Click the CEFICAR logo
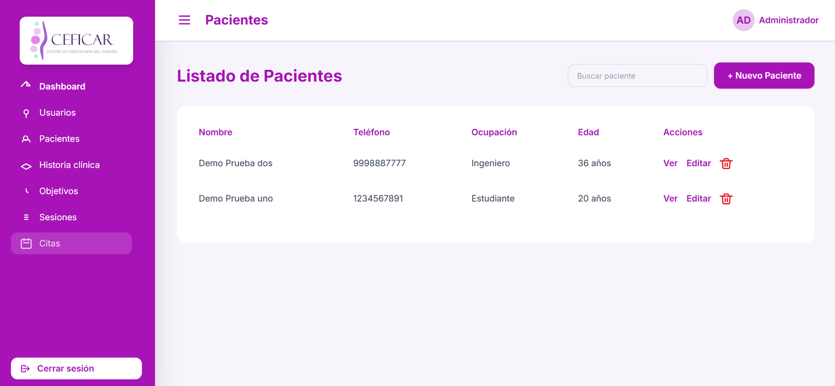This screenshot has width=835, height=386. 76,41
